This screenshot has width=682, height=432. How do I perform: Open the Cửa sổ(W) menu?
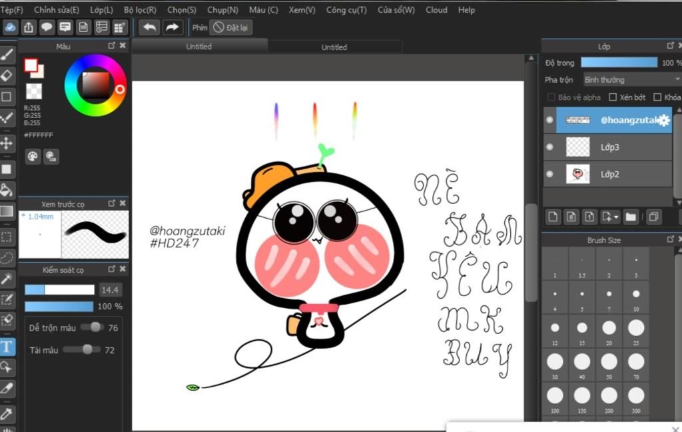(396, 9)
